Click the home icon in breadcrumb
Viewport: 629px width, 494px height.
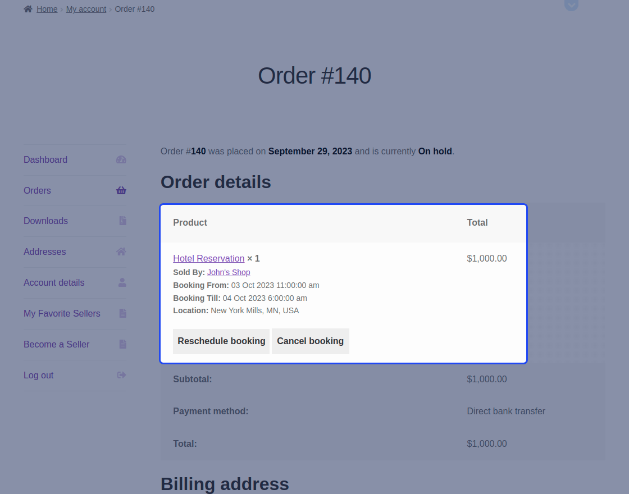(28, 9)
